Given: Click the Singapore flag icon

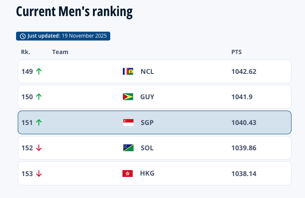Looking at the screenshot, I should [128, 122].
